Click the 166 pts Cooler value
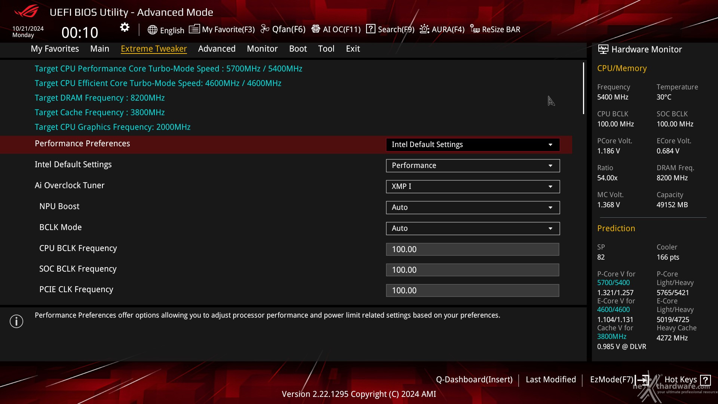Viewport: 718px width, 404px height. [668, 257]
